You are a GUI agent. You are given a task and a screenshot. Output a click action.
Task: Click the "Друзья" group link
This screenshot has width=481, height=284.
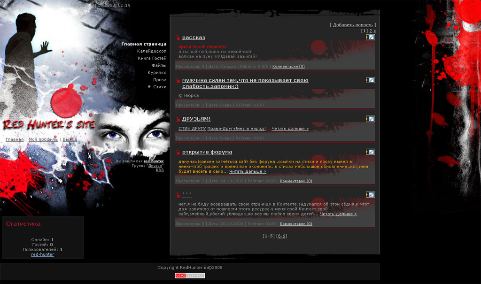(155, 166)
